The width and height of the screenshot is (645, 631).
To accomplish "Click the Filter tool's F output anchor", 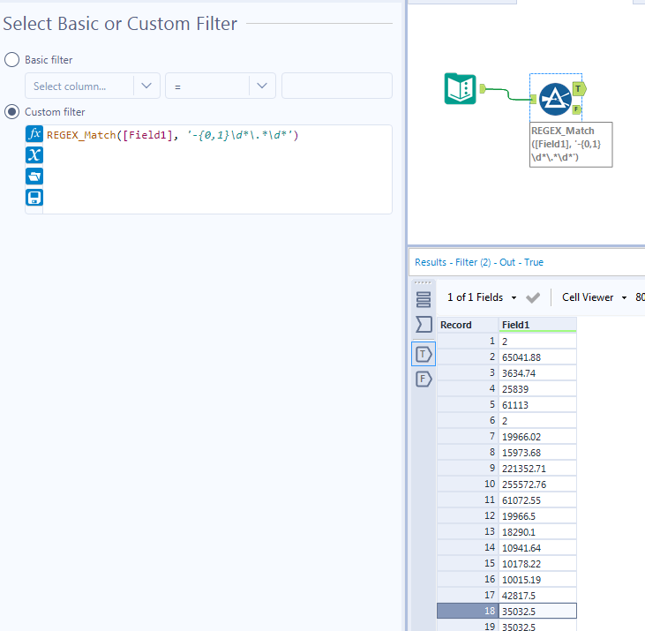I will pos(576,109).
